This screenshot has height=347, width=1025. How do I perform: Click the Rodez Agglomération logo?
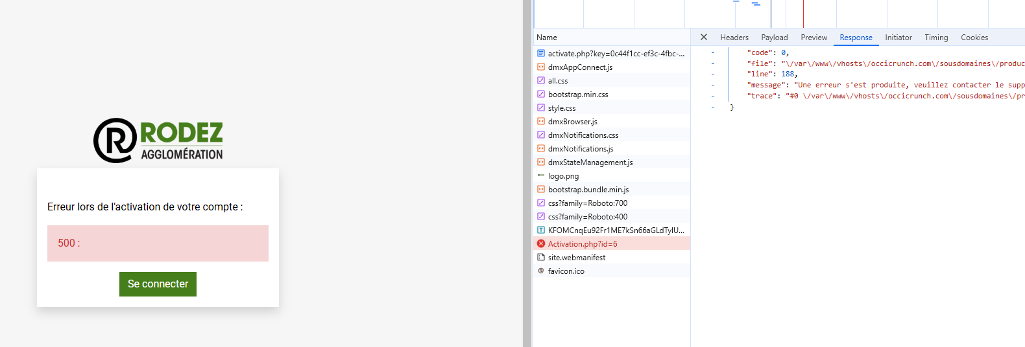pos(158,140)
